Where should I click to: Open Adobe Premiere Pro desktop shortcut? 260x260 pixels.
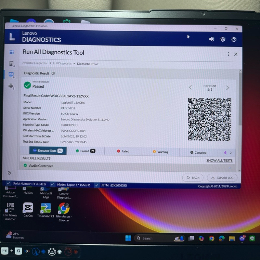(10, 192)
